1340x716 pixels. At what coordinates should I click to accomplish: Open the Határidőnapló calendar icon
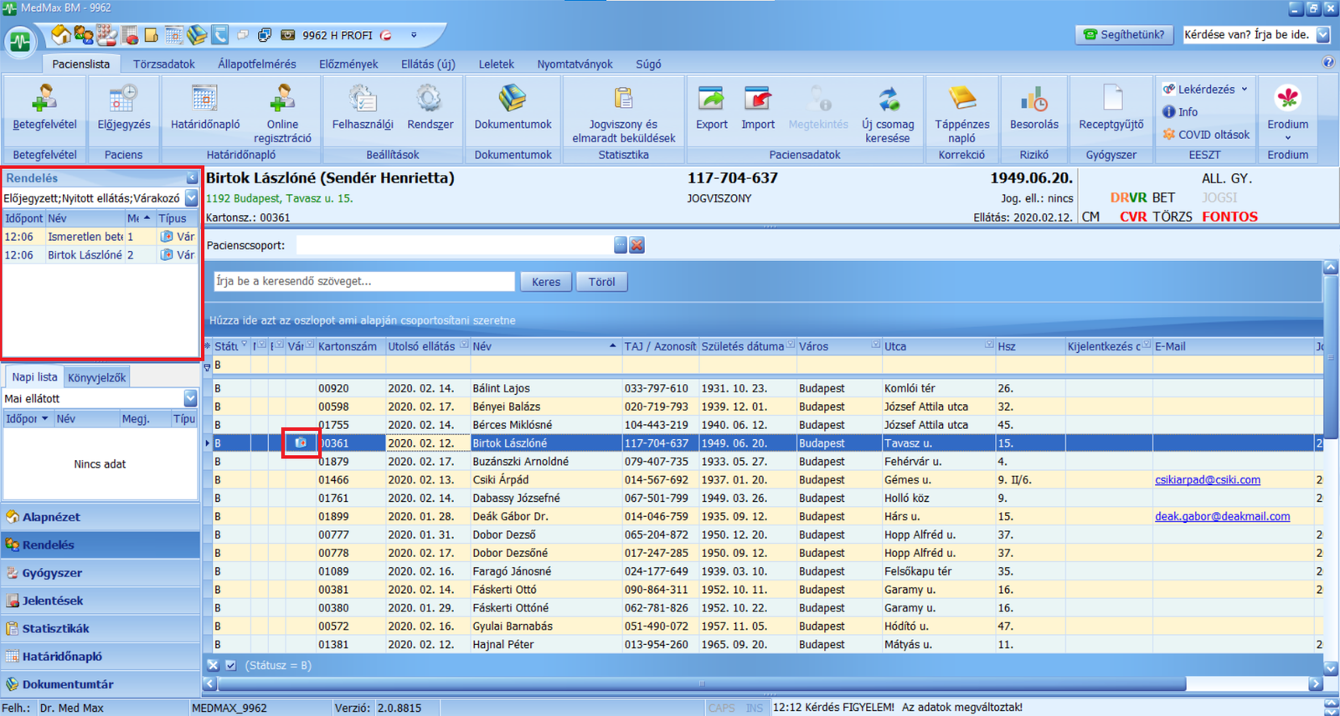point(204,100)
